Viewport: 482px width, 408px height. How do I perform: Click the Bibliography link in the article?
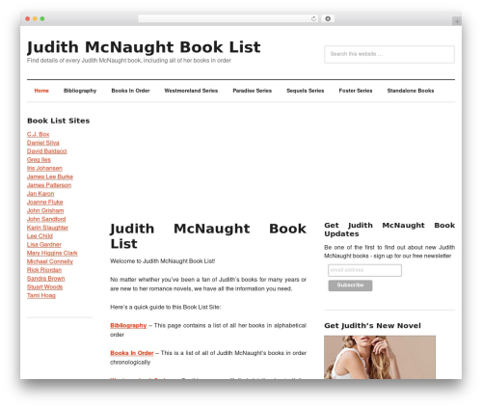tap(128, 325)
